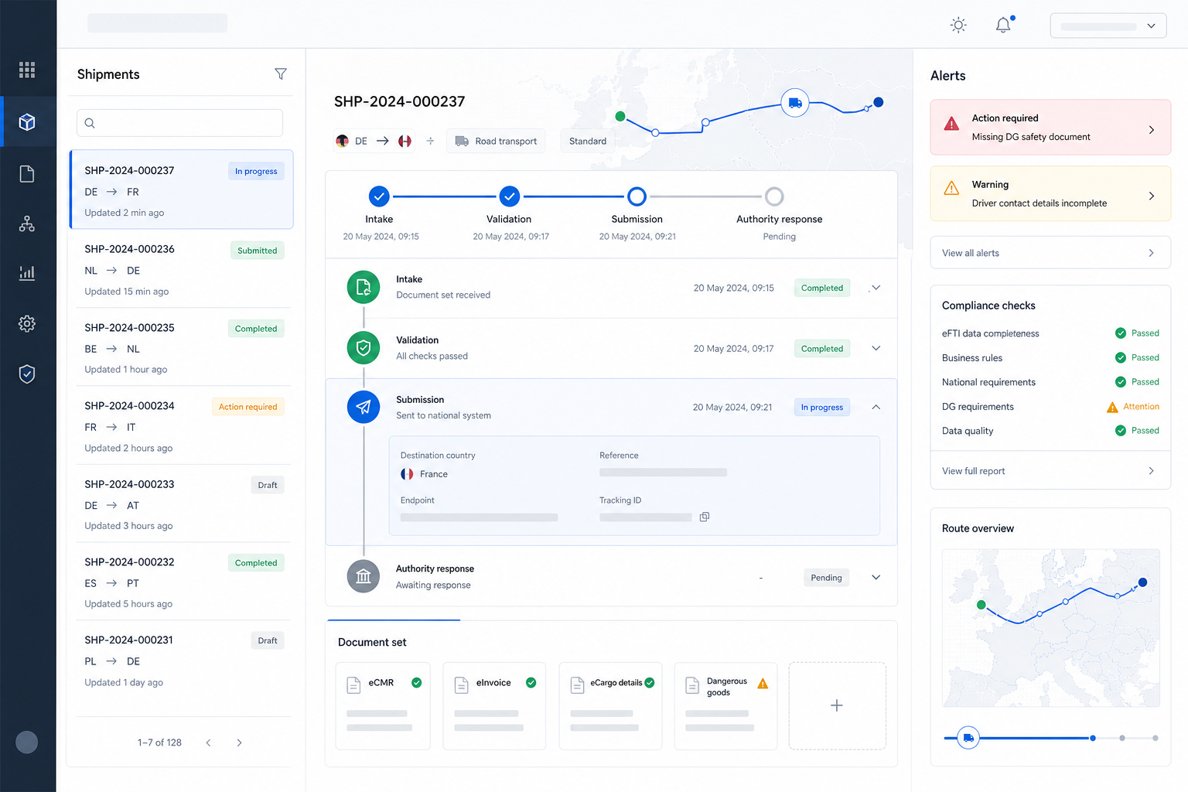The width and height of the screenshot is (1188, 792).
Task: Click the Submission step circle in tracker
Action: [637, 196]
